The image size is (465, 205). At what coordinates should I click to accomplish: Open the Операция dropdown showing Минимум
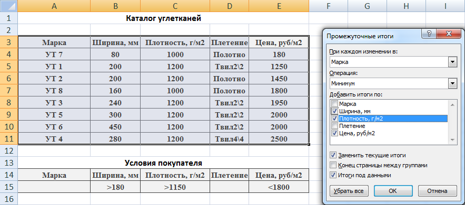click(452, 84)
